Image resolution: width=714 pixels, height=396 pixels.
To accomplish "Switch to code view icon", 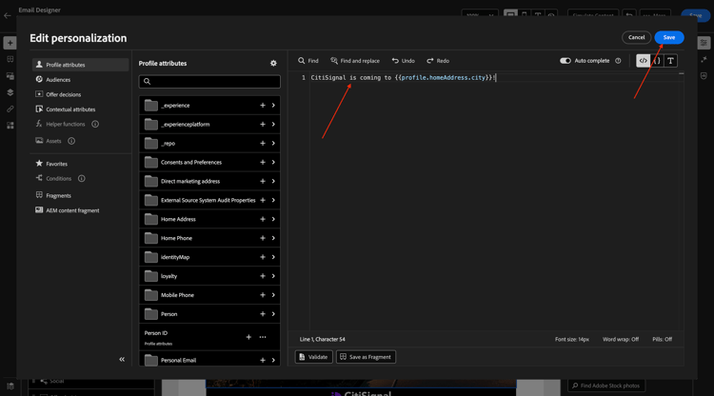I will click(643, 61).
